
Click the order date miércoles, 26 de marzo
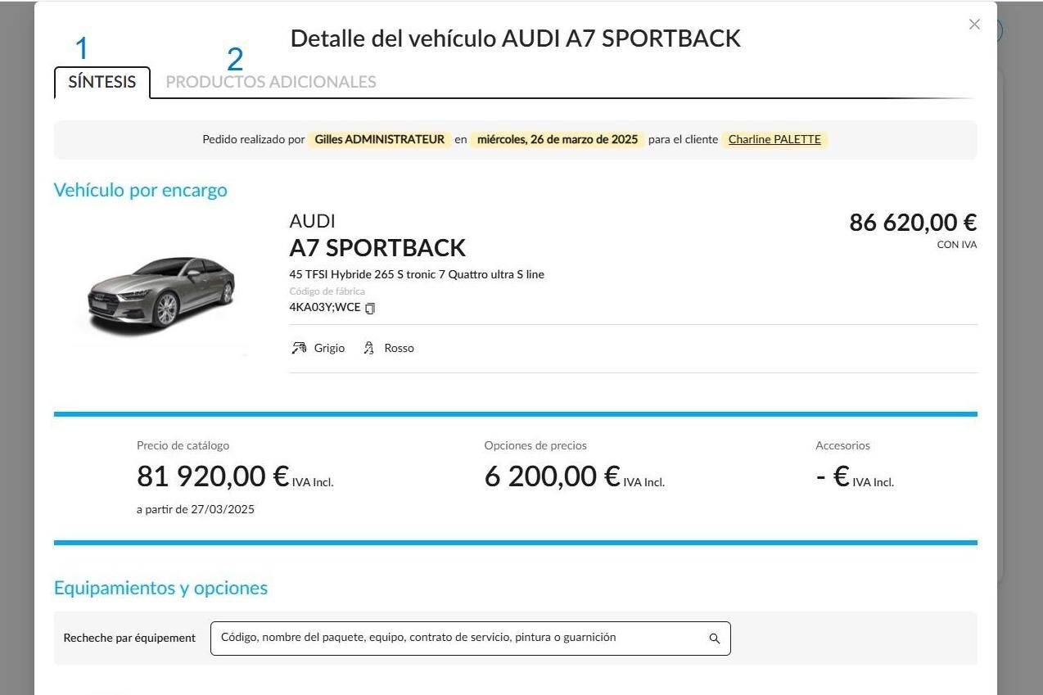tap(558, 139)
